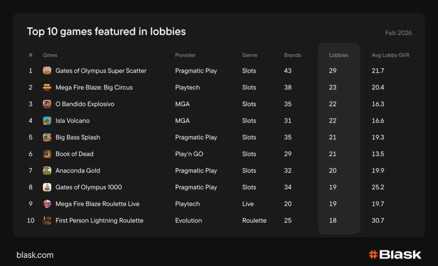Select the Provider column header

(x=185, y=55)
